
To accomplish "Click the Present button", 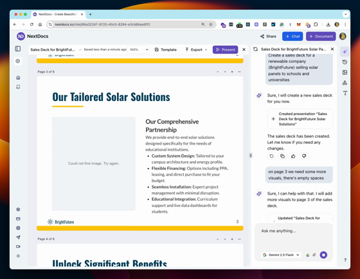I will click(x=225, y=50).
